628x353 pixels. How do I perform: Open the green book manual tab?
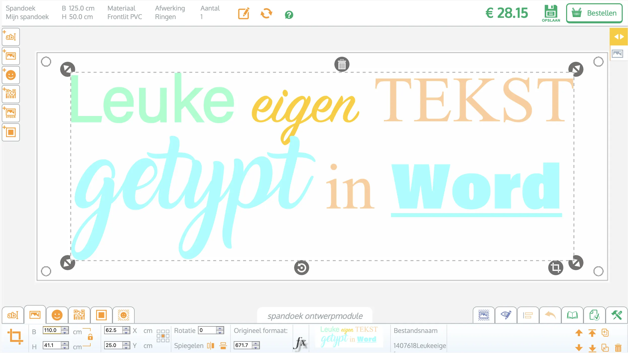[x=572, y=315]
